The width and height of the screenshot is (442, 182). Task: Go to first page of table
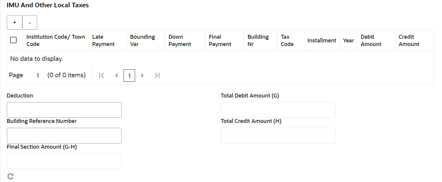[x=102, y=75]
